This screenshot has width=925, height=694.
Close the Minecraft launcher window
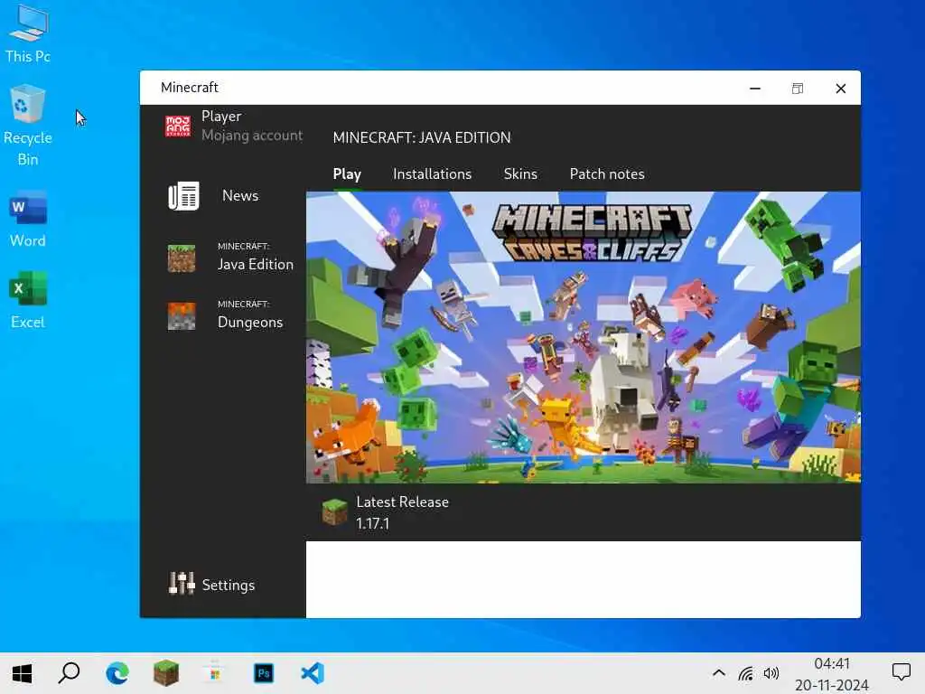coord(841,89)
